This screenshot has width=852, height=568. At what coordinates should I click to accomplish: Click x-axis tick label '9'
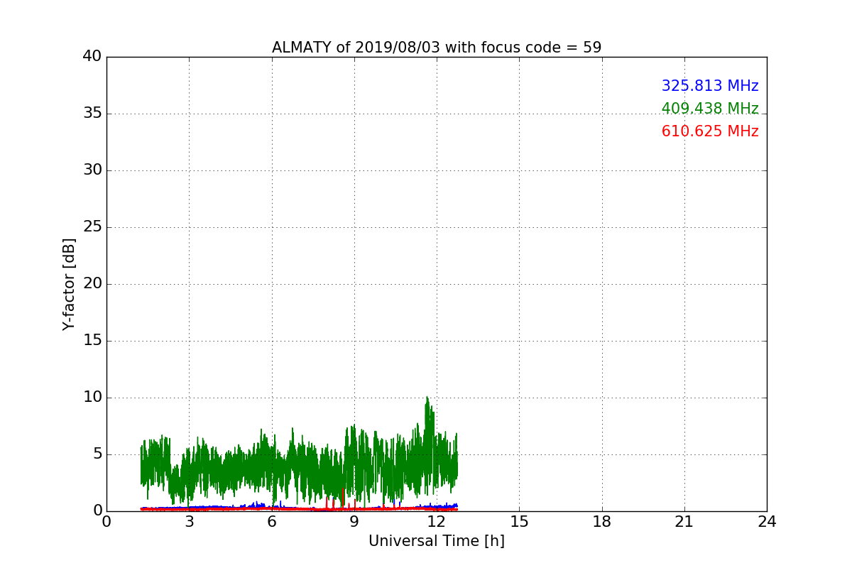(x=354, y=522)
